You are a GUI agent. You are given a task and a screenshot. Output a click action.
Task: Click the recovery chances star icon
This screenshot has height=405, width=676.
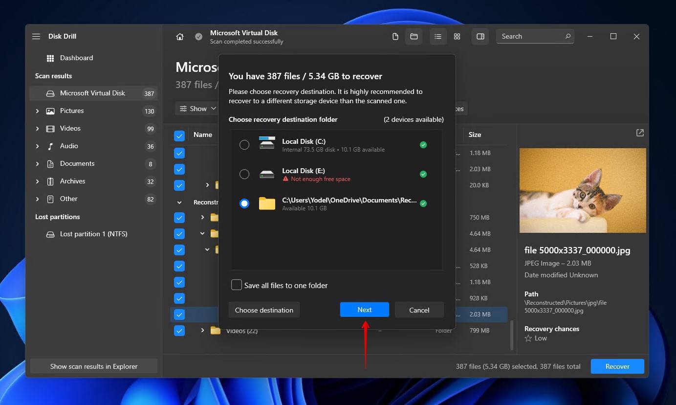(x=528, y=338)
